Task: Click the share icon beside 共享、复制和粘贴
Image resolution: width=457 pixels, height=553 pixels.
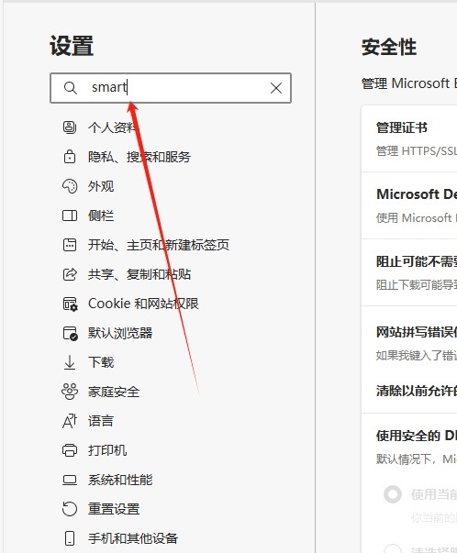Action: point(70,274)
